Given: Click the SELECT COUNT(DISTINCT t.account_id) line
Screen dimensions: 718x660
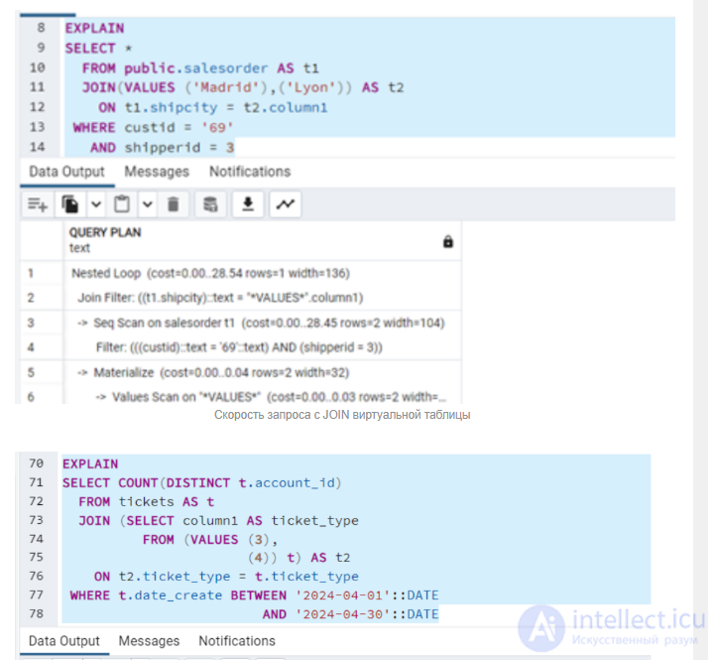Looking at the screenshot, I should pyautogui.click(x=202, y=483).
